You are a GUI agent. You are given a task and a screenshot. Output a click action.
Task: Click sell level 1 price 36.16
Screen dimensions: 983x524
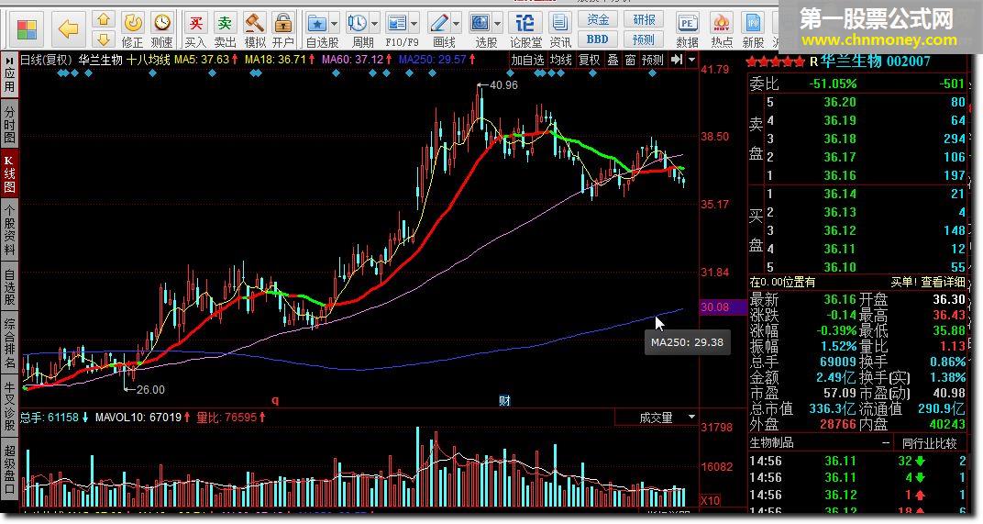(x=839, y=175)
